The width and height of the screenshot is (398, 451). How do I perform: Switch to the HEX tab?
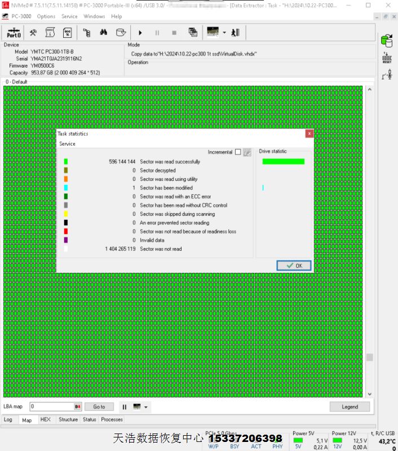coord(45,419)
